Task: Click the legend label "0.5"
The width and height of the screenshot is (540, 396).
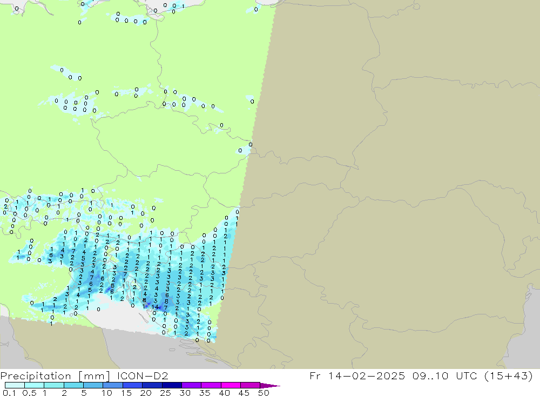Action: click(30, 393)
